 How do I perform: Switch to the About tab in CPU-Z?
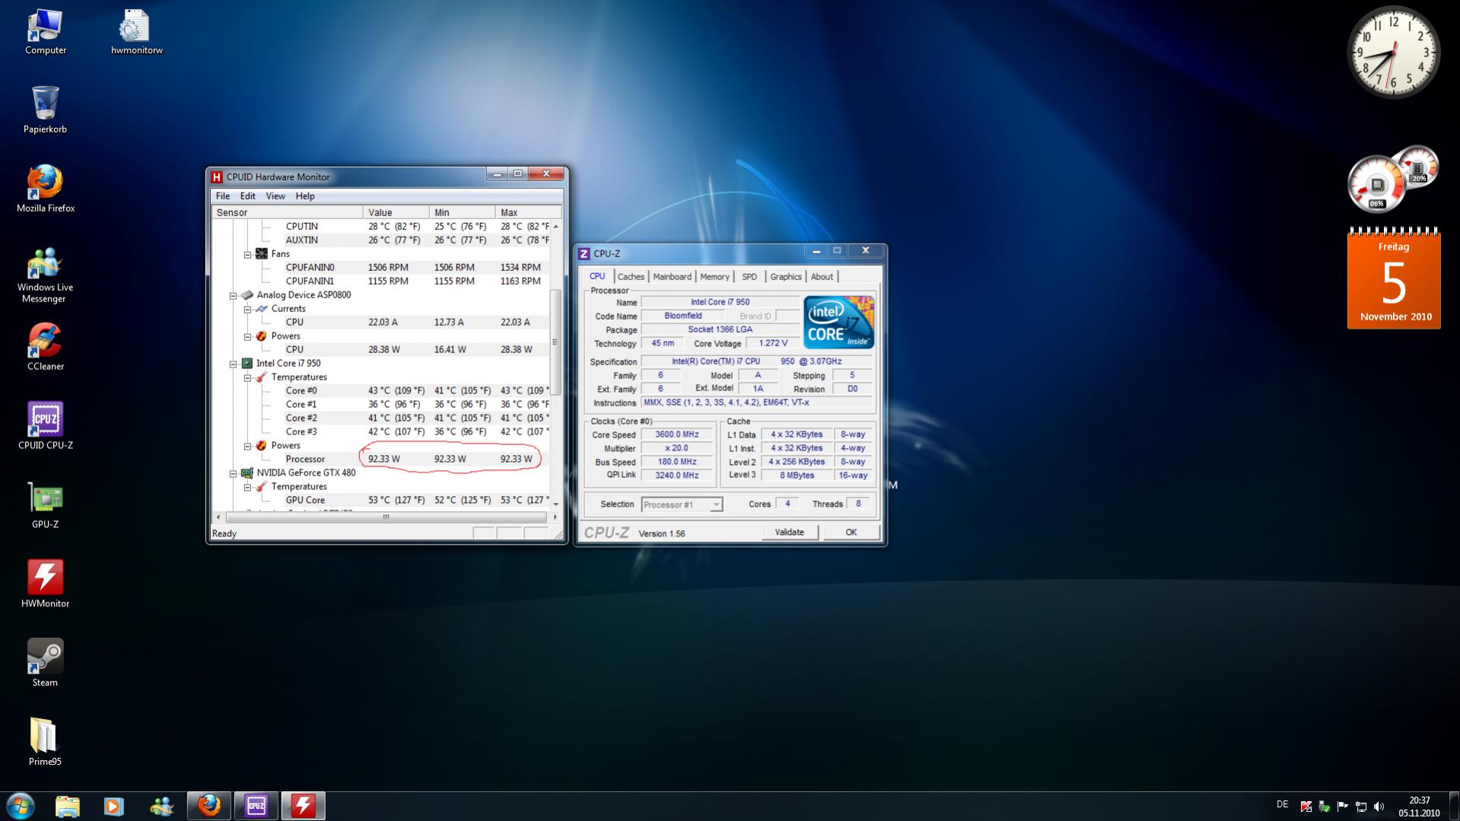[x=822, y=277]
